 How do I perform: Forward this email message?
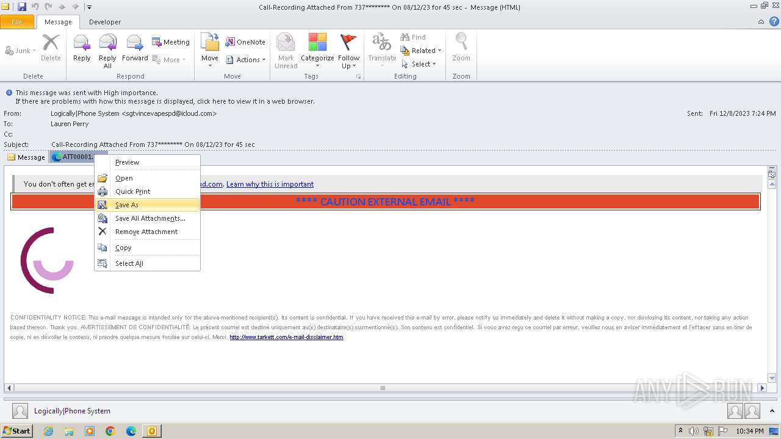tap(135, 48)
